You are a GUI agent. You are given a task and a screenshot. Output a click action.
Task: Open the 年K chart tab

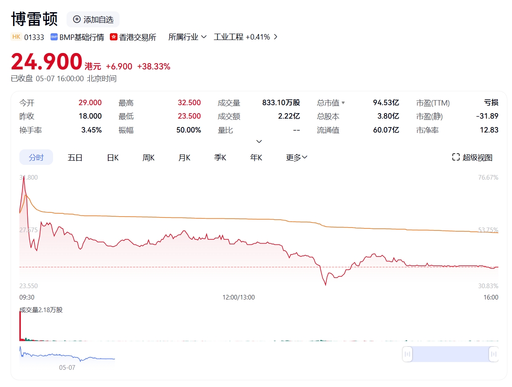pyautogui.click(x=256, y=157)
